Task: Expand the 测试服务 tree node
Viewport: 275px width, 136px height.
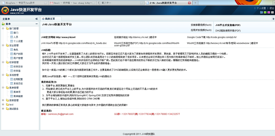Action: pos(3,109)
